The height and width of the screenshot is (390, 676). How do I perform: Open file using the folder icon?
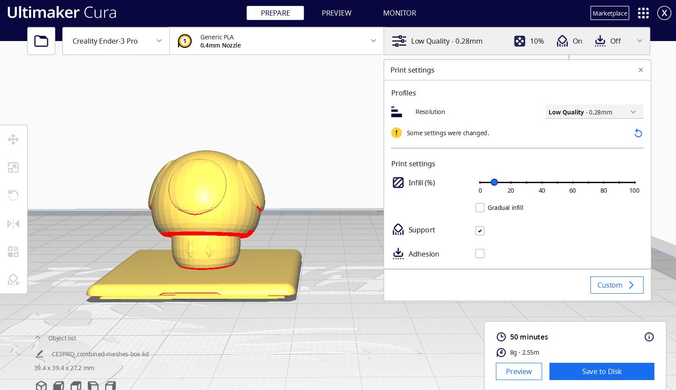click(41, 41)
